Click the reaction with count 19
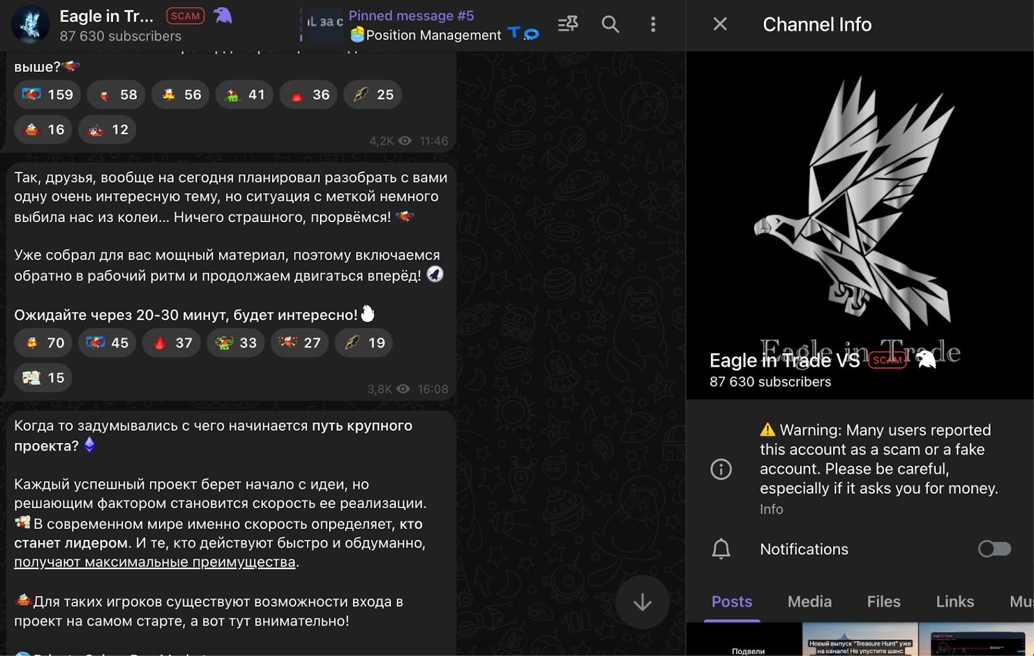 coord(364,343)
